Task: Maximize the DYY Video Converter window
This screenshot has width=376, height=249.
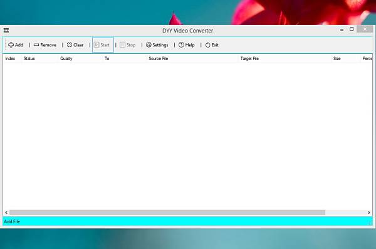Action: point(352,29)
